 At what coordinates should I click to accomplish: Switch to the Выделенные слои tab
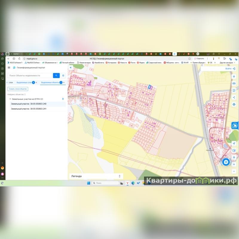tap(24, 82)
